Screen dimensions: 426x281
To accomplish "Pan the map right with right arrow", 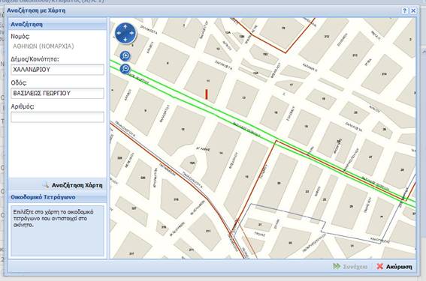I will pyautogui.click(x=131, y=33).
